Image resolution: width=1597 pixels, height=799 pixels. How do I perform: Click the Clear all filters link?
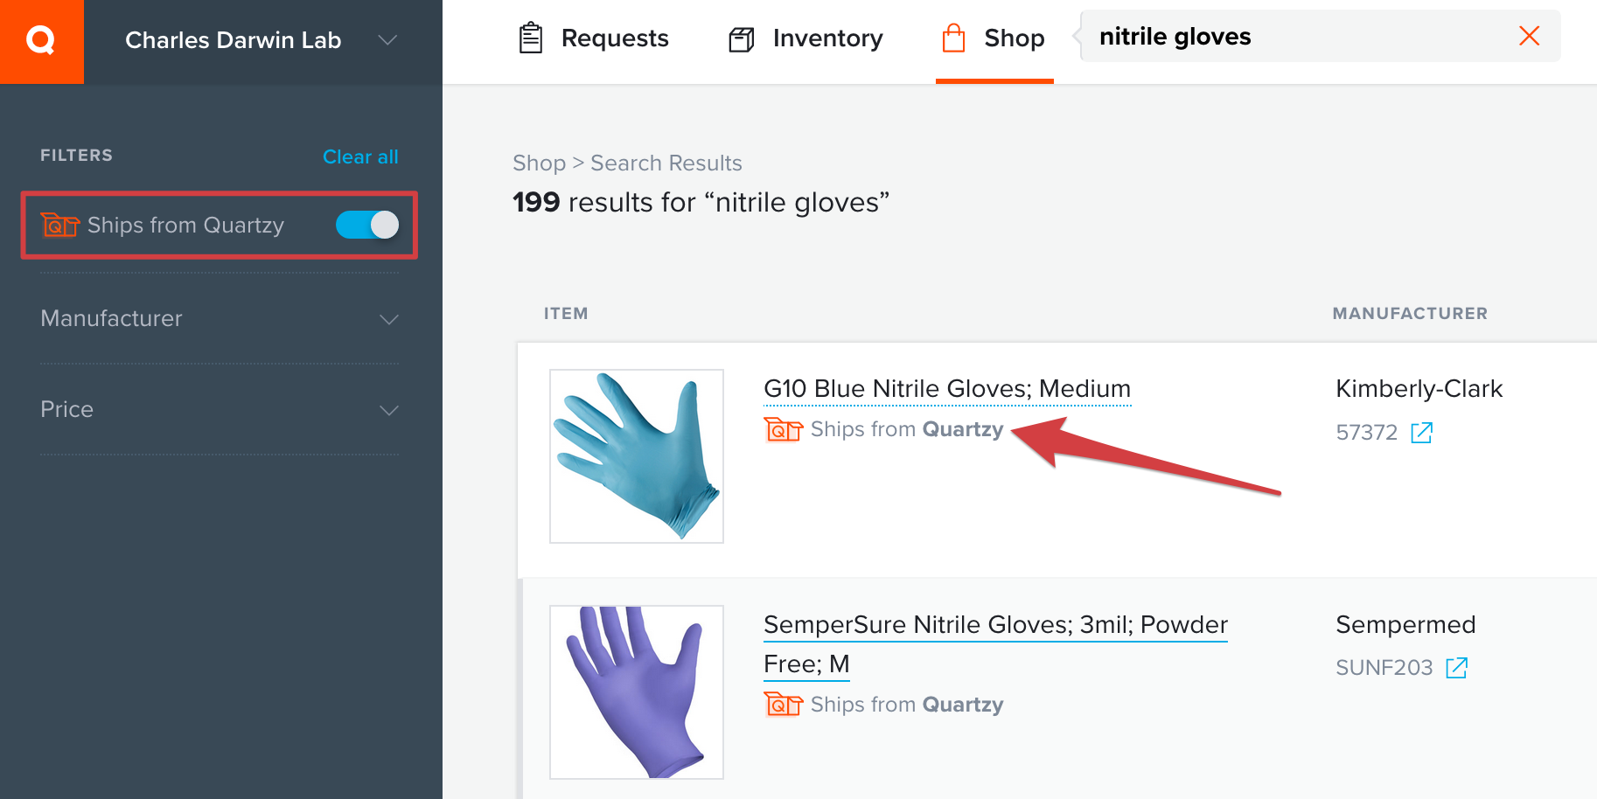coord(360,156)
